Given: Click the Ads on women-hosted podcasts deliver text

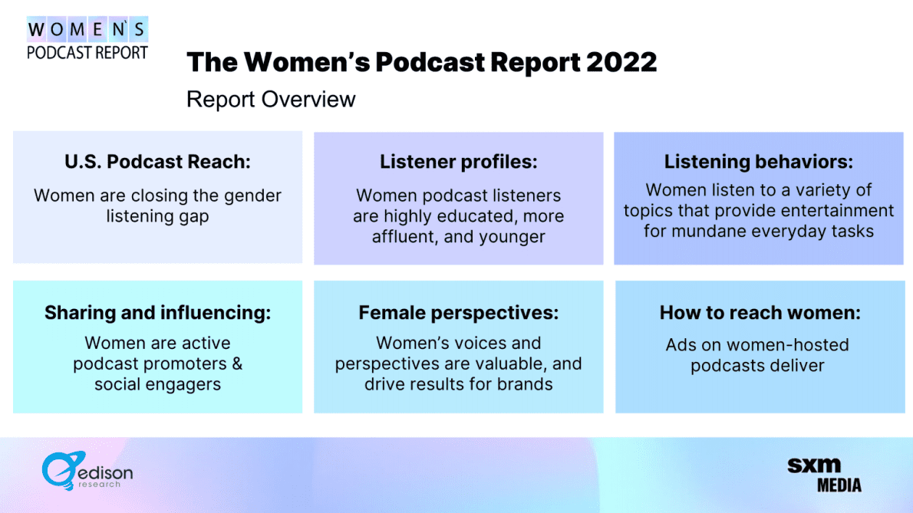Looking at the screenshot, I should tap(758, 354).
